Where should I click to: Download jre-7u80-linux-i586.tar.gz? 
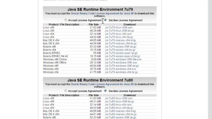coord(120,101)
